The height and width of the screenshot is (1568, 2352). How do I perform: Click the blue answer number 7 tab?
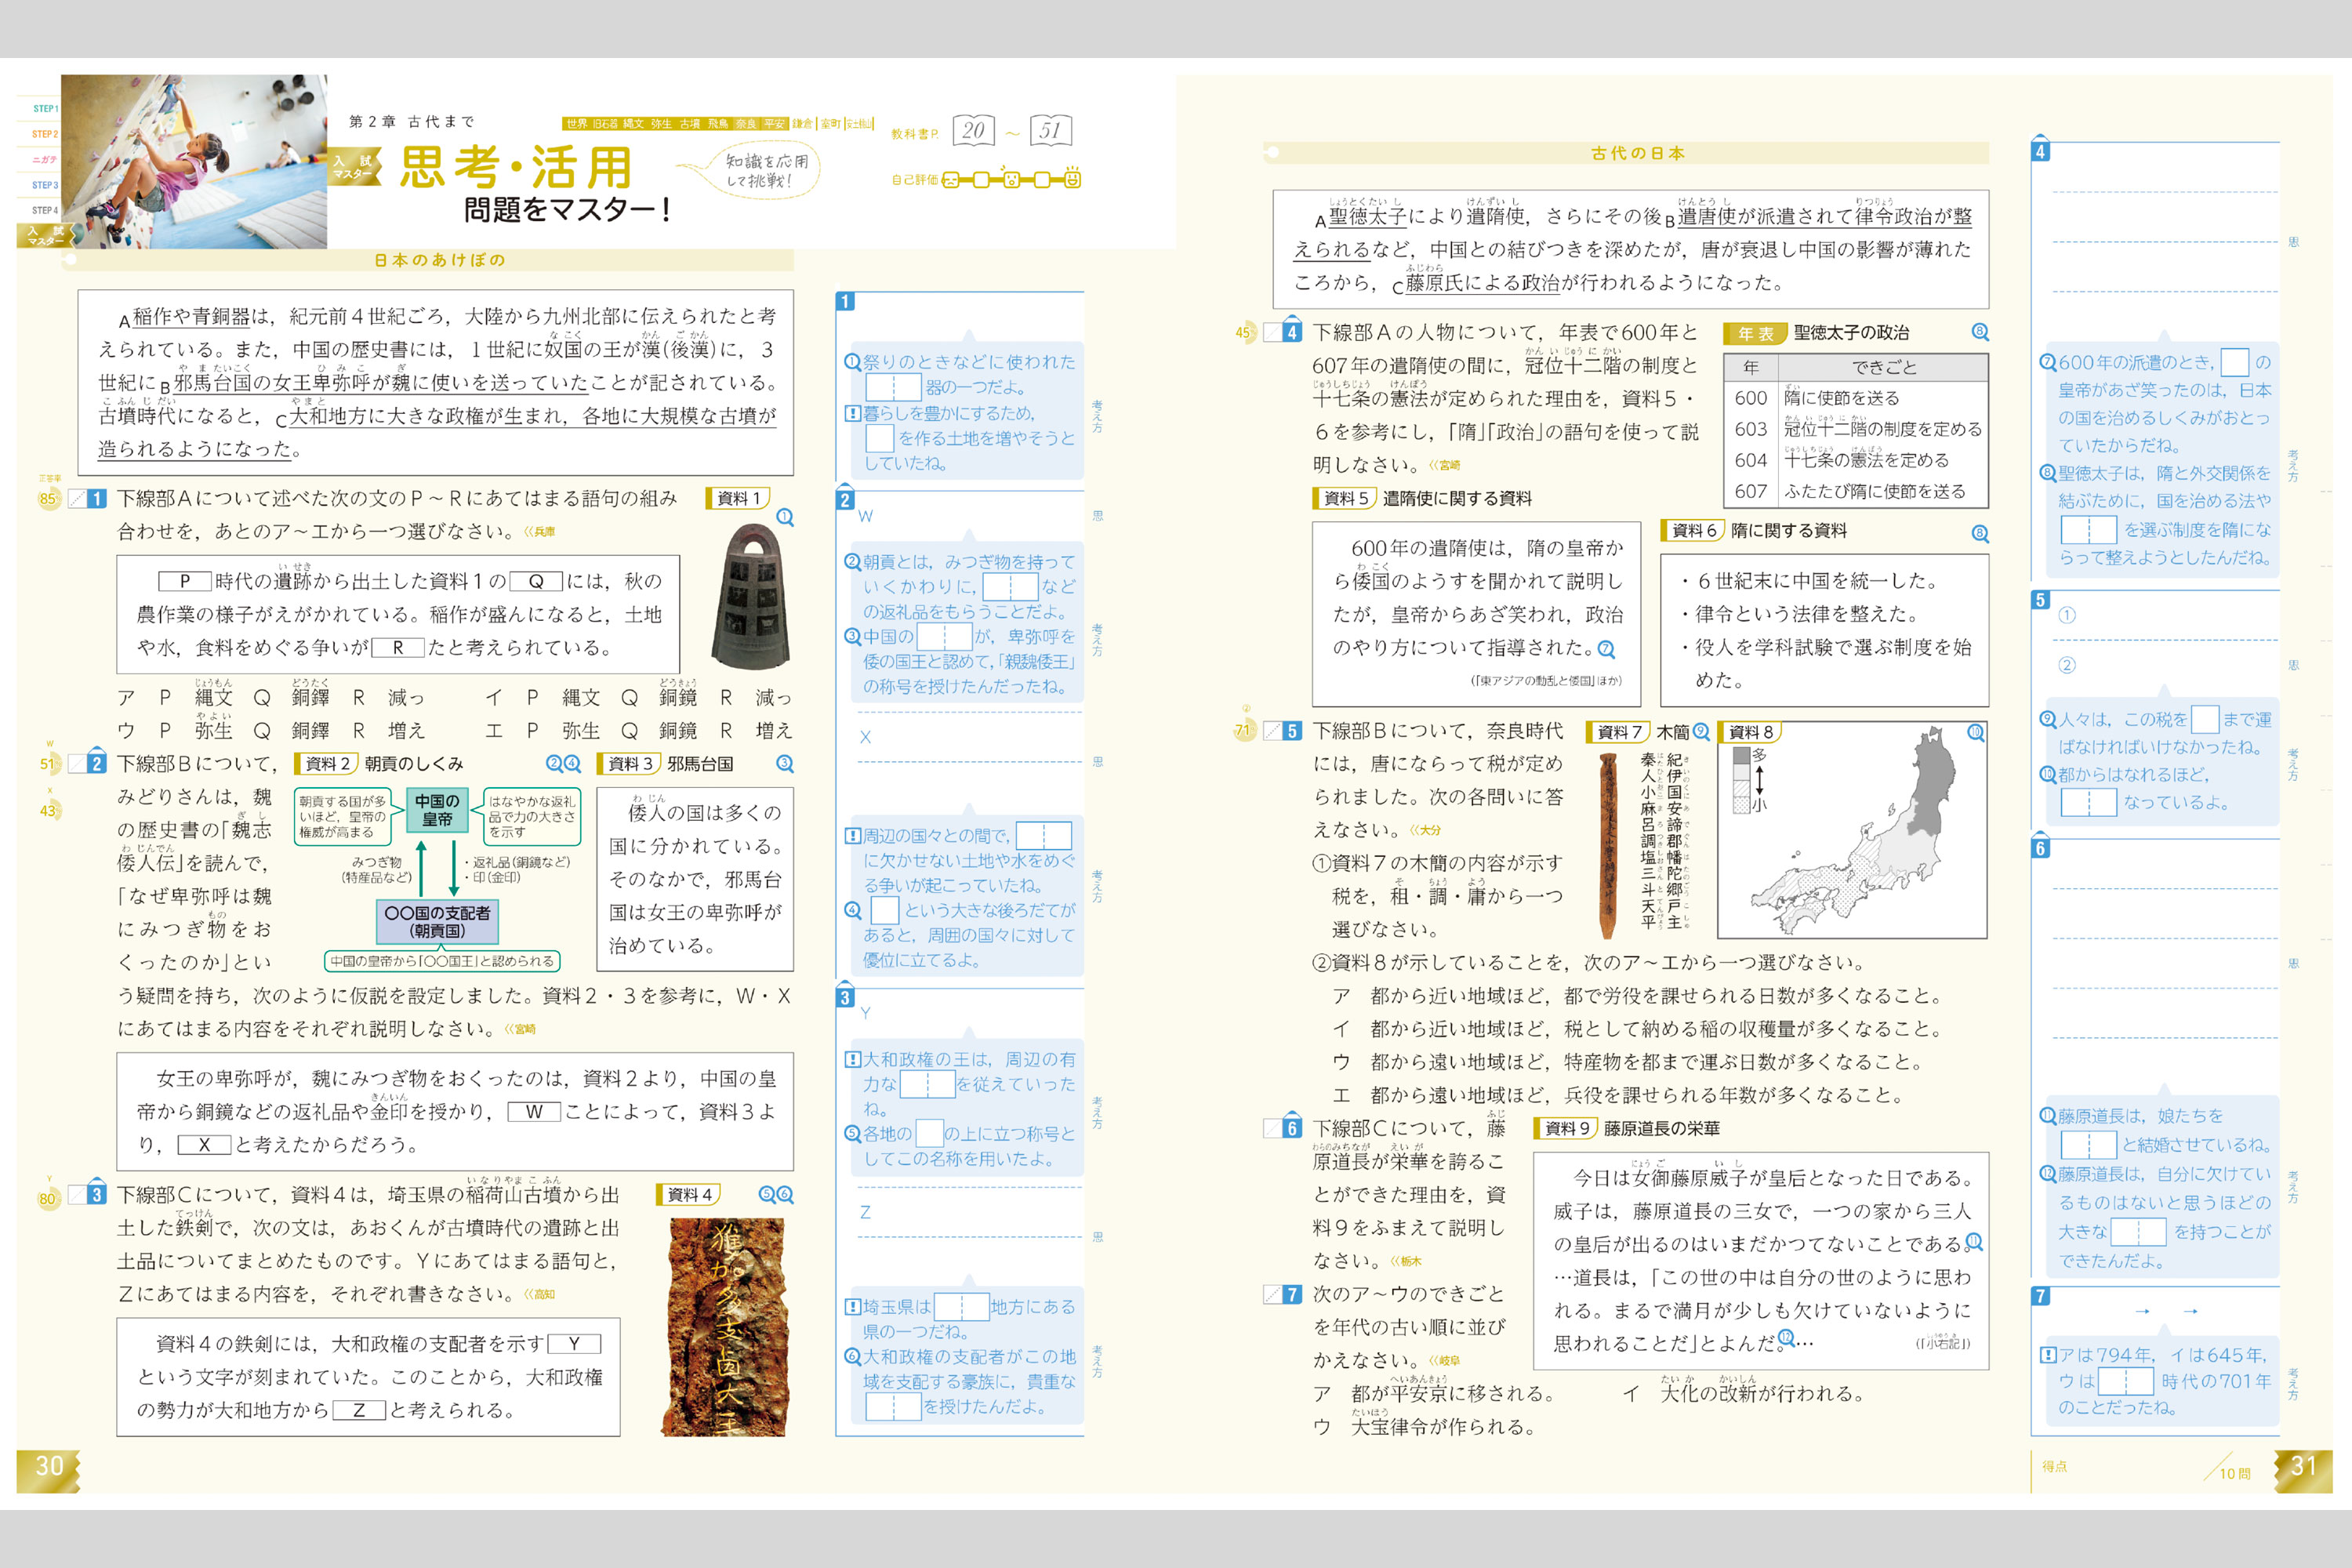click(x=2041, y=1296)
